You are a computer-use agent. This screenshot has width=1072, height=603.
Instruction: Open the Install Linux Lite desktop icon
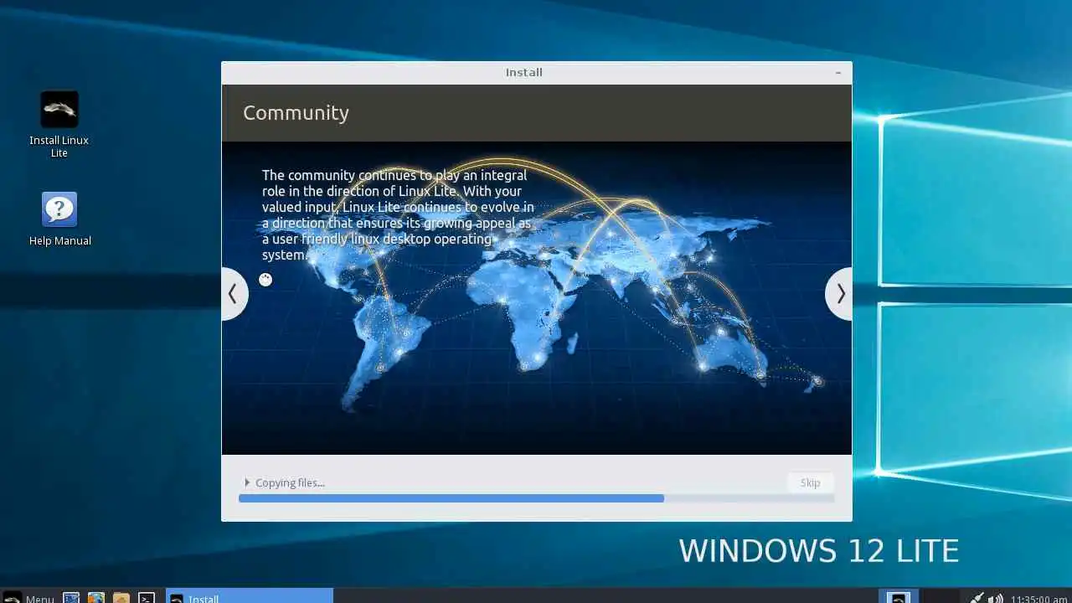point(59,124)
